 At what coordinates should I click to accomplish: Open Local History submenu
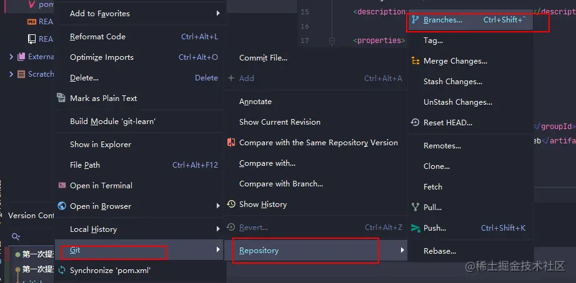[x=139, y=229]
